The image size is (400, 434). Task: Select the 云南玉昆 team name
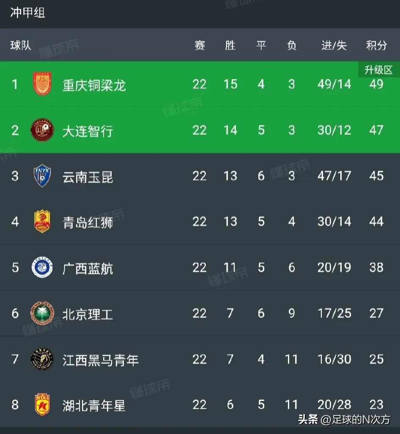pos(88,176)
